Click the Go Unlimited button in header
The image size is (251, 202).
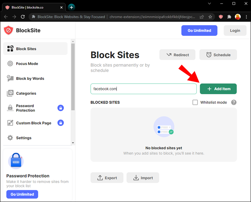point(199,30)
